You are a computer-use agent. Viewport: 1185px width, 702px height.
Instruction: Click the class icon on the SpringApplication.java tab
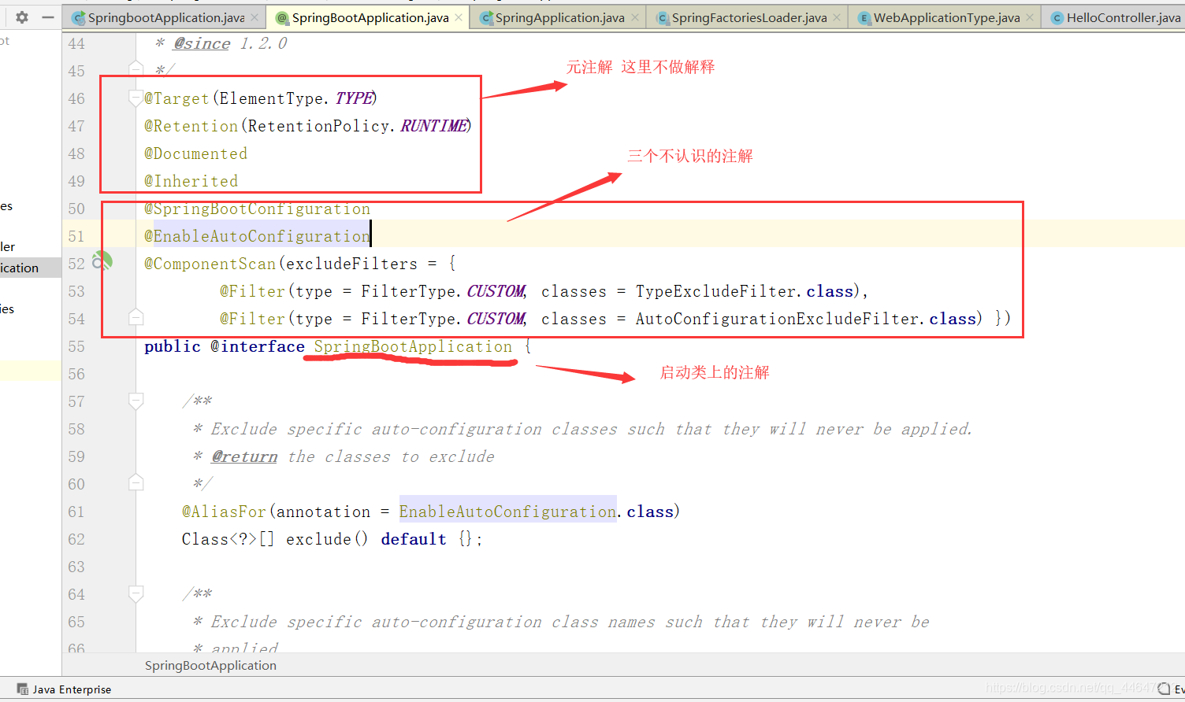pyautogui.click(x=487, y=17)
